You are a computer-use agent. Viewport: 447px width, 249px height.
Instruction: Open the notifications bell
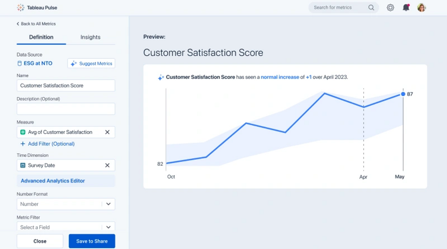point(406,7)
